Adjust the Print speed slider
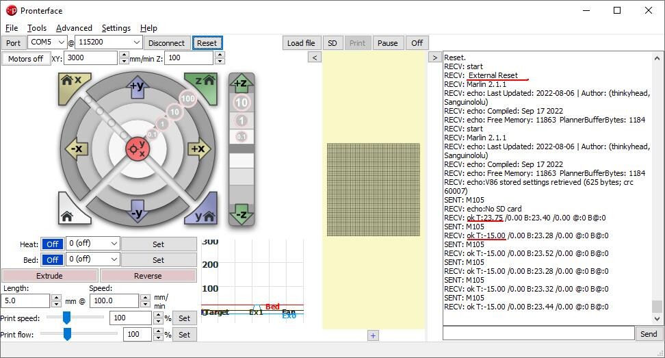665x358 pixels. click(x=67, y=318)
